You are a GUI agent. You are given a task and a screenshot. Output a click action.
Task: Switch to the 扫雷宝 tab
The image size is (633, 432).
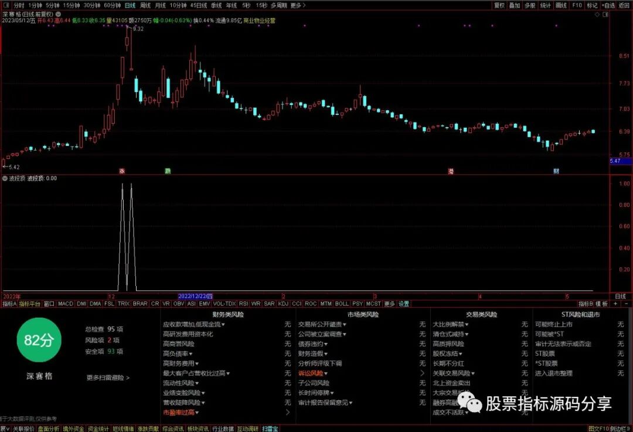270,428
